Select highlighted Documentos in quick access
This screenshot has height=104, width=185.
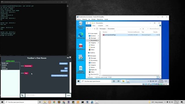point(92,40)
